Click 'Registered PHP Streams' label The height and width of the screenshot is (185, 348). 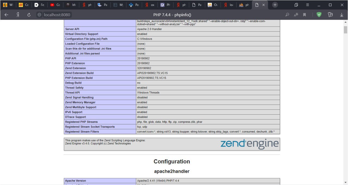(x=81, y=122)
